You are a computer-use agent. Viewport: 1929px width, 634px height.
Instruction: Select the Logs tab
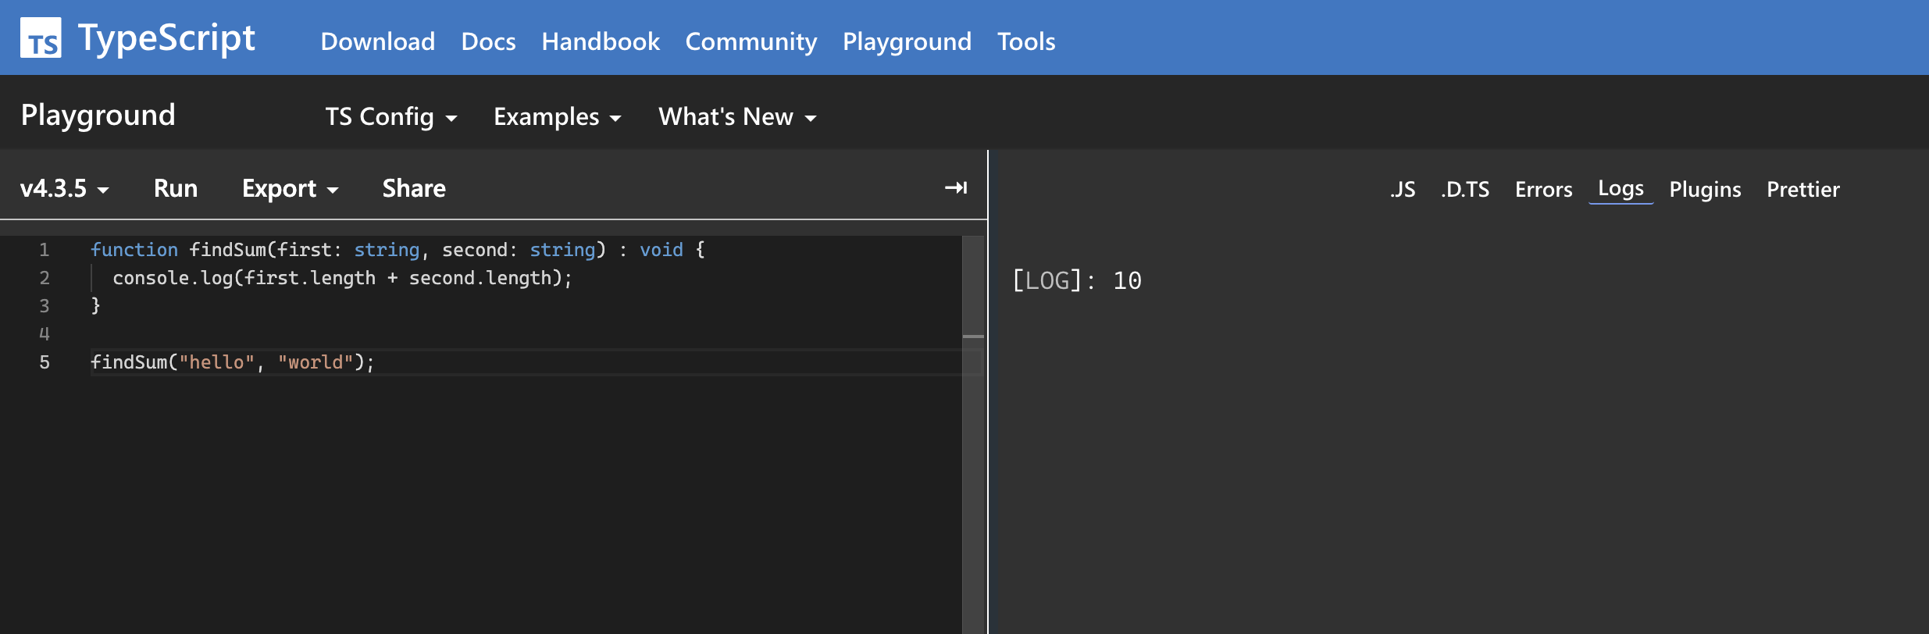click(1621, 188)
